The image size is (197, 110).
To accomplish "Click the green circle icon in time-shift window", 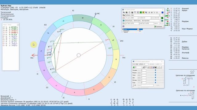I will point(134,67).
